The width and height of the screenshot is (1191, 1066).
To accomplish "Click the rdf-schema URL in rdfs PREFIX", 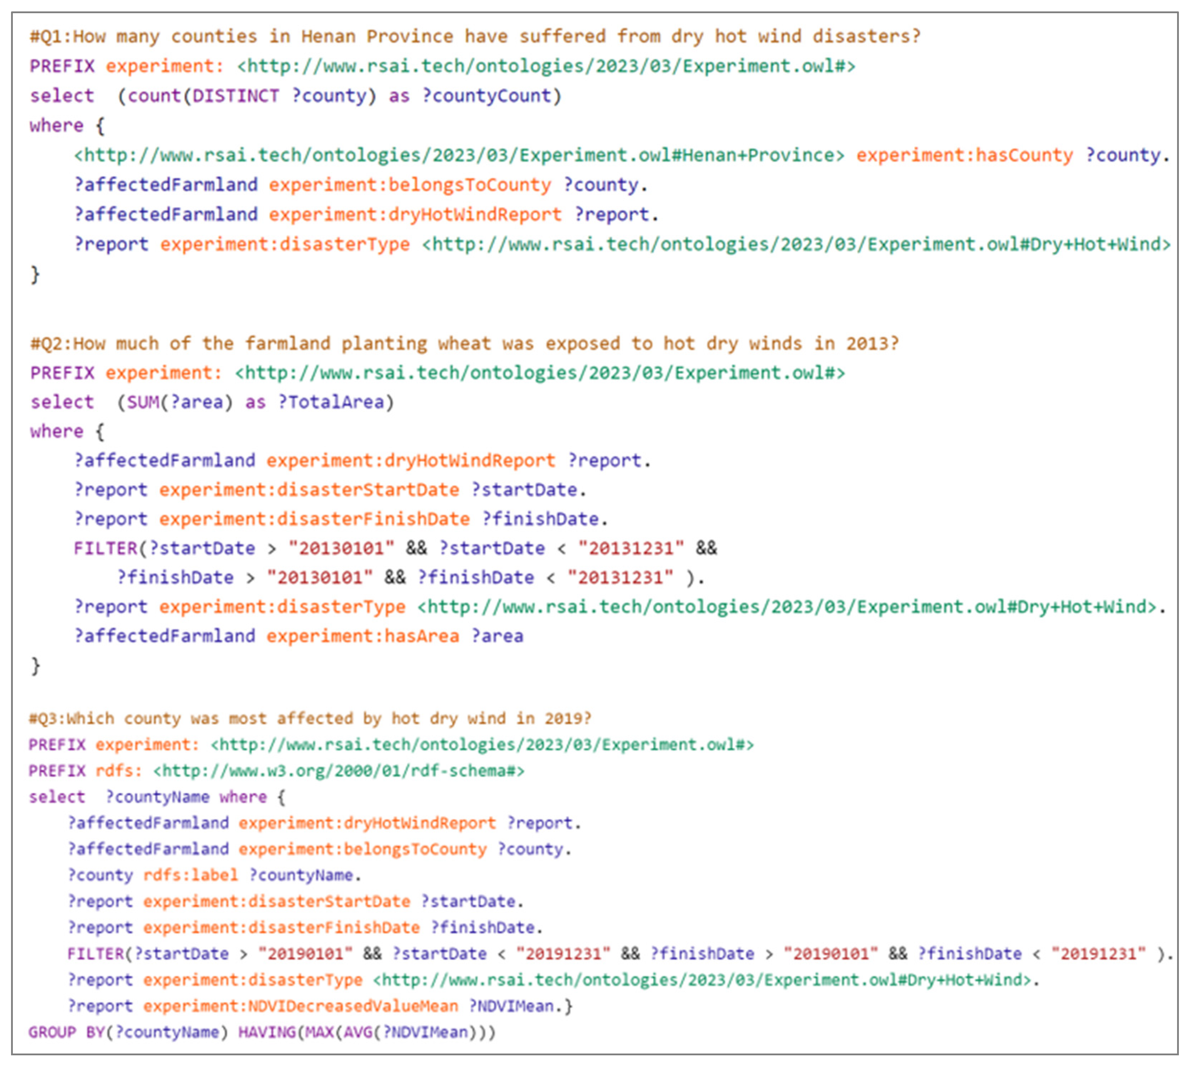I will coord(339,771).
